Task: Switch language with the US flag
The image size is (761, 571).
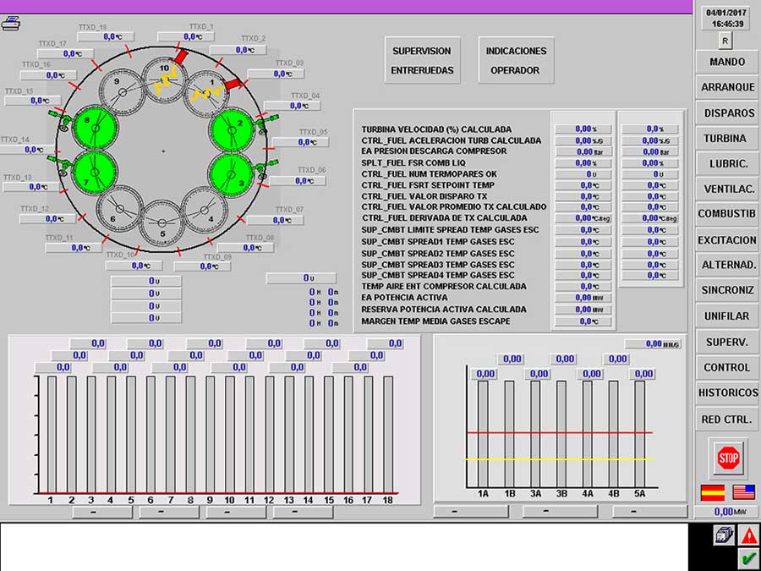Action: (x=743, y=492)
